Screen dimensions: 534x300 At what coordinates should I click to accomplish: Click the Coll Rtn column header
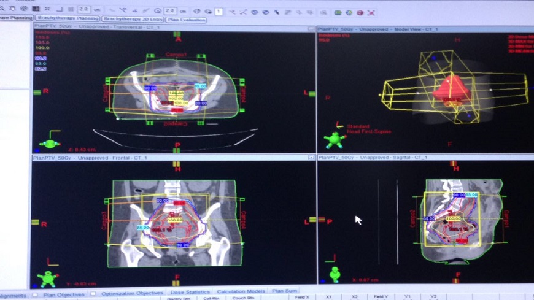(x=211, y=298)
